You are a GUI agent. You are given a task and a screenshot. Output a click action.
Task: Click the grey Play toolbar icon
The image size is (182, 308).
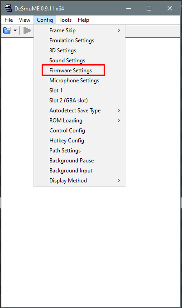[27, 30]
